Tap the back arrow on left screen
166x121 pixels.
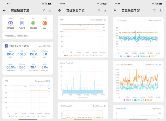[4, 10]
